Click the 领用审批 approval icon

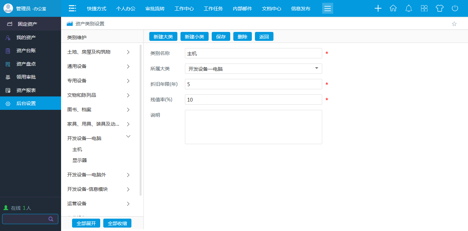(8, 77)
